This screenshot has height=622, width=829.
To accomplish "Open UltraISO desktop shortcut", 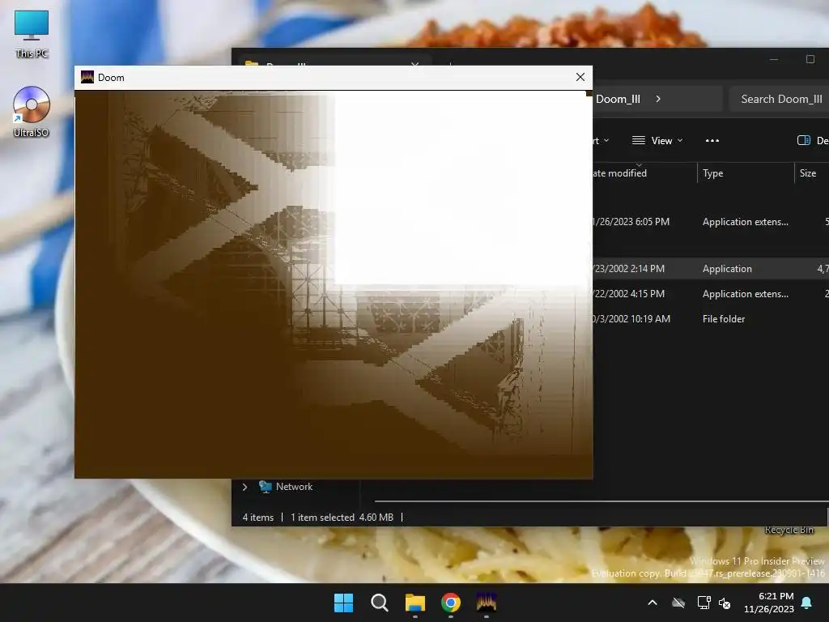I will pyautogui.click(x=32, y=112).
